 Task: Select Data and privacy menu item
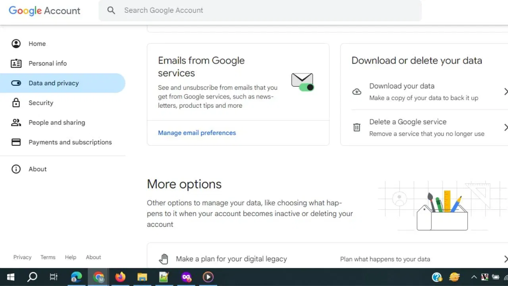coord(63,83)
